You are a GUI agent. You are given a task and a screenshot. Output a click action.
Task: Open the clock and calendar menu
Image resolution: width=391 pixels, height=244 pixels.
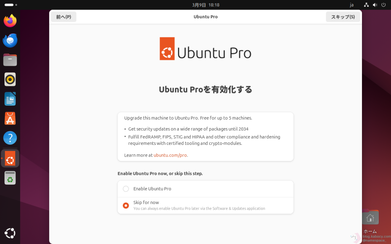pos(205,5)
